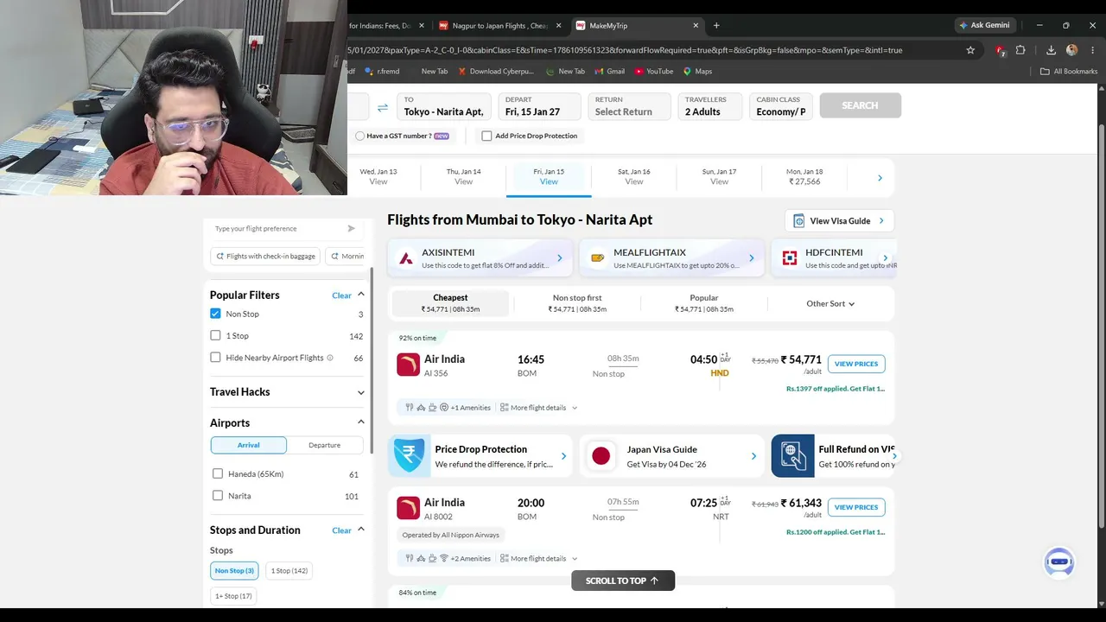
Task: Click the flight preference text input
Action: pyautogui.click(x=276, y=229)
